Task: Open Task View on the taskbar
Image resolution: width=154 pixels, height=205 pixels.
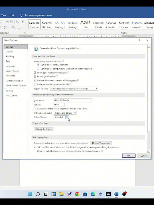Action: [45, 194]
